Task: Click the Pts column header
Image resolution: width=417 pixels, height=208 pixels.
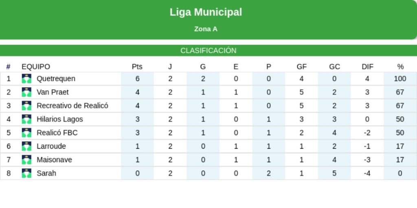Action: 137,67
